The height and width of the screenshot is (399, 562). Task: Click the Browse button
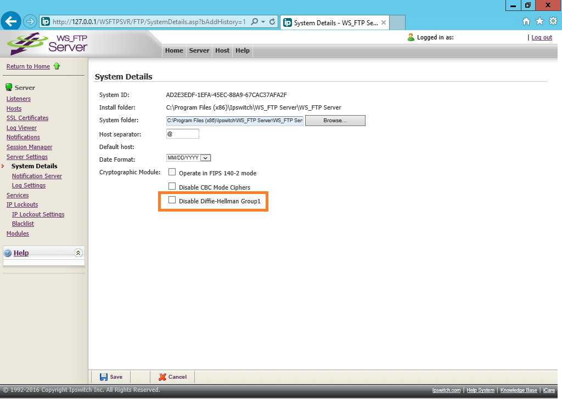tap(335, 121)
